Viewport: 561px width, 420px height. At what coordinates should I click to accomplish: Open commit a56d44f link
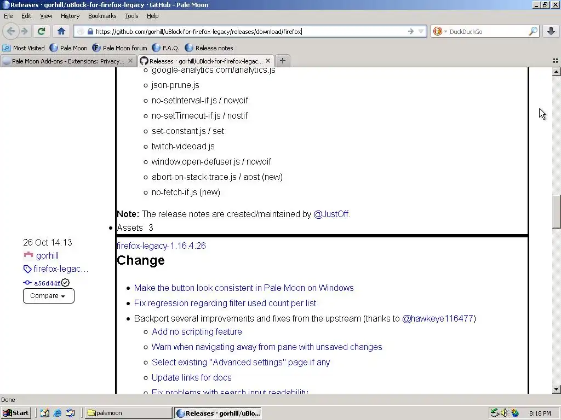point(47,283)
